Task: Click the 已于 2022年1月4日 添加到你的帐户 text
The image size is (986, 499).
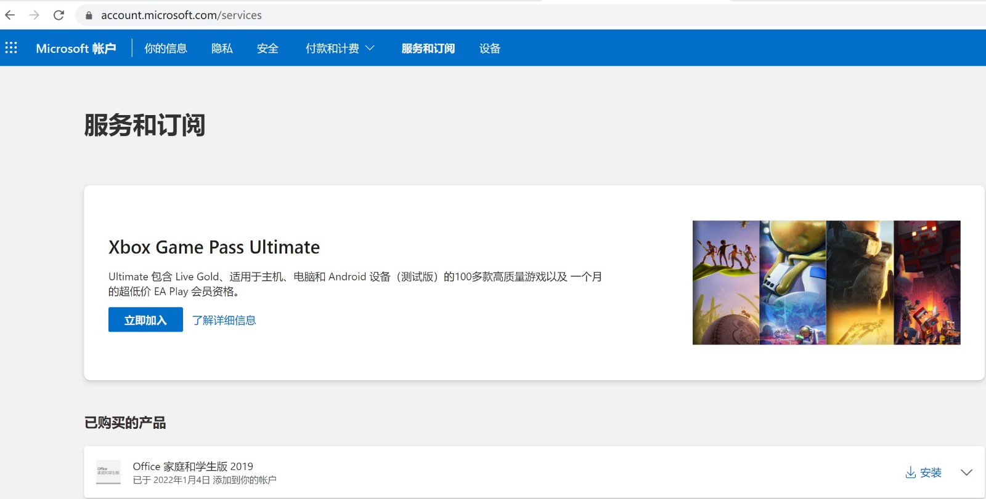Action: click(x=205, y=480)
